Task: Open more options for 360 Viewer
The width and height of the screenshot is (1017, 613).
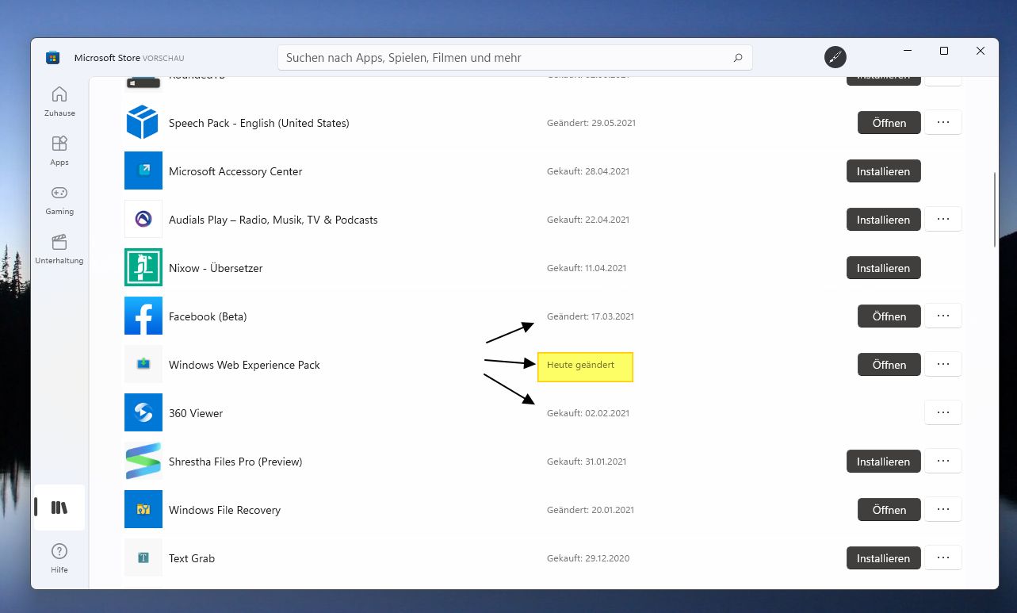Action: click(943, 412)
